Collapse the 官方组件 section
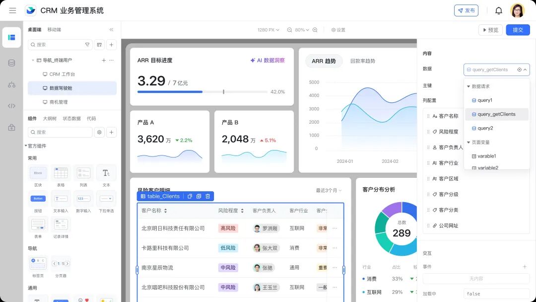 pyautogui.click(x=26, y=146)
